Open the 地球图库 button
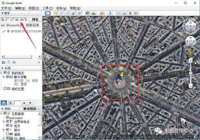Viewport: 200px width, 140px height. point(30,109)
